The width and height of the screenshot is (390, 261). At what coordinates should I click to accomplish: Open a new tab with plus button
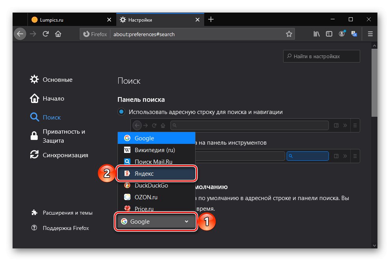[x=211, y=19]
